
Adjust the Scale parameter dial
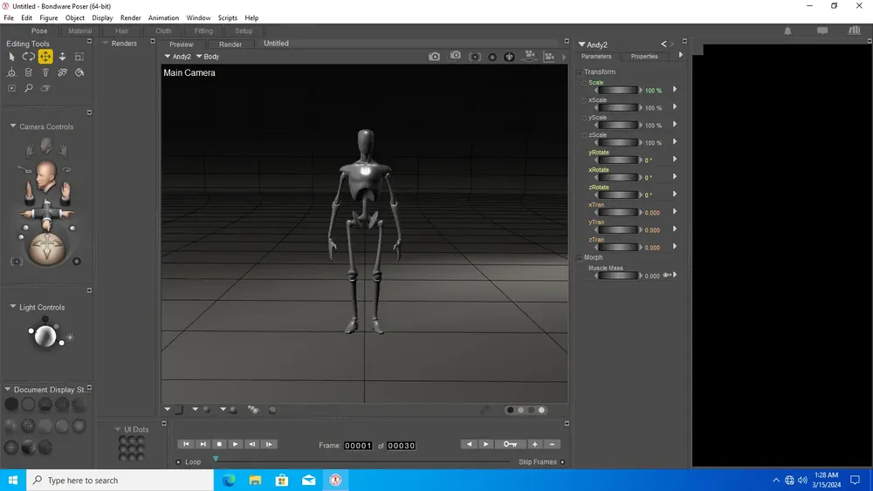tap(618, 90)
